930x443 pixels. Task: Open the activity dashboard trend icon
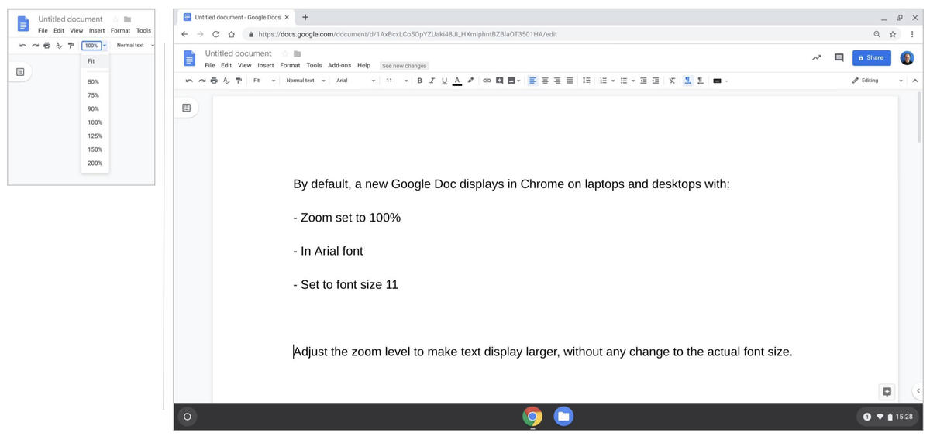[816, 57]
